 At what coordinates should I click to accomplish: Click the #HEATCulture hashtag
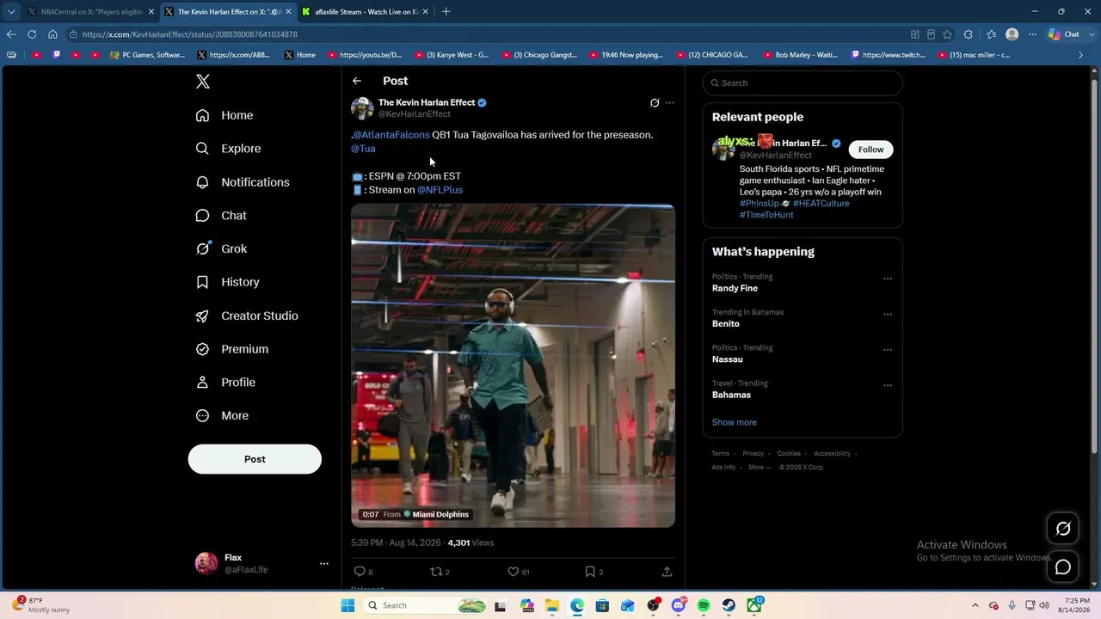click(x=821, y=204)
